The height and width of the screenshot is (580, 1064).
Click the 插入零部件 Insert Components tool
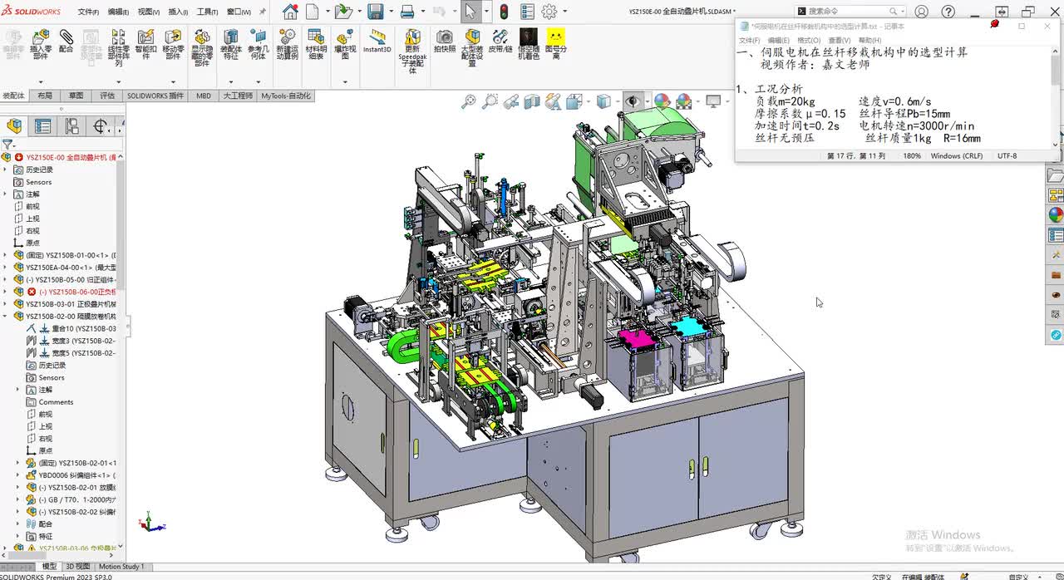[40, 45]
